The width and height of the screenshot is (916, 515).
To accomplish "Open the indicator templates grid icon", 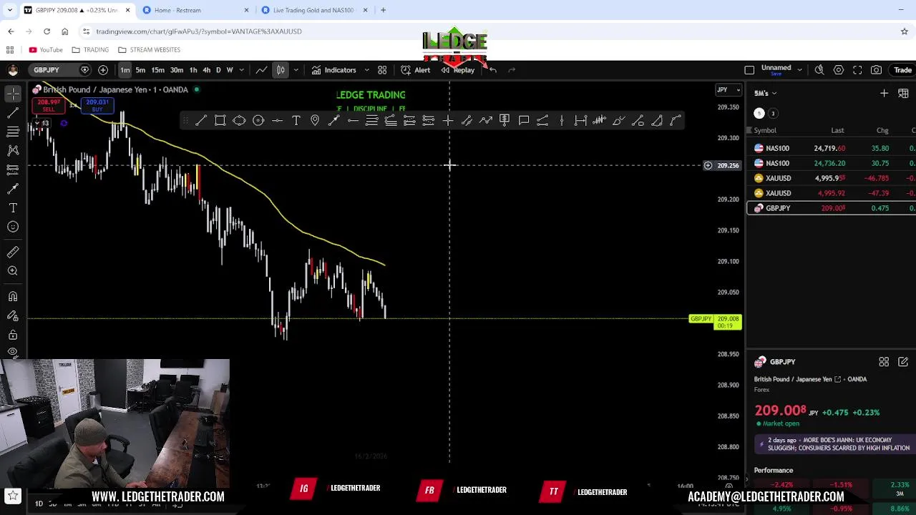I will (x=382, y=70).
